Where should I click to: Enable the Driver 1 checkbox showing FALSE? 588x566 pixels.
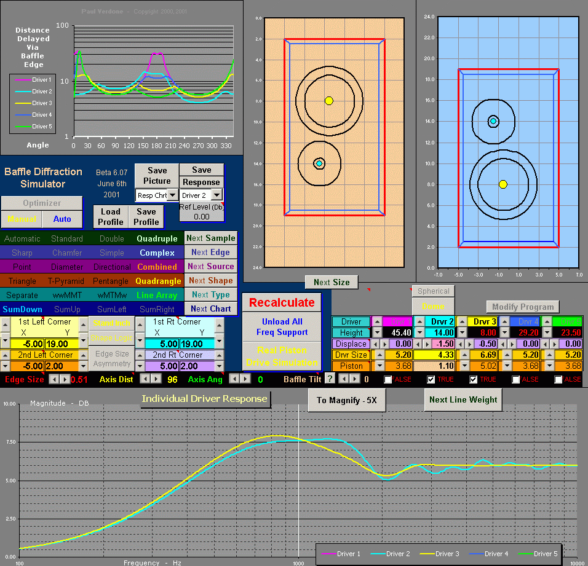388,380
